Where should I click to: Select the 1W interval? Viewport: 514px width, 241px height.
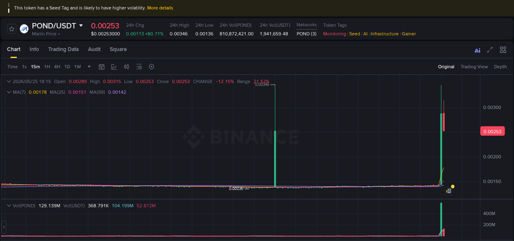coord(77,67)
